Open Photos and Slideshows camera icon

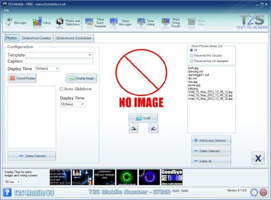pyautogui.click(x=60, y=22)
